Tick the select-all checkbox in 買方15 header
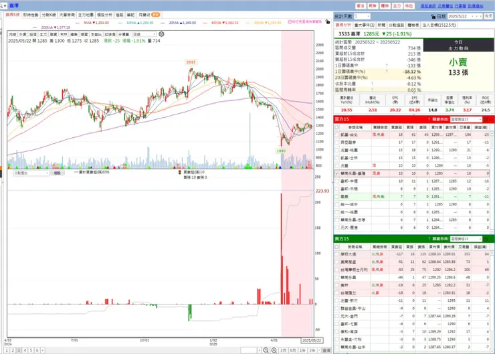495x354 pixels. tap(336, 127)
